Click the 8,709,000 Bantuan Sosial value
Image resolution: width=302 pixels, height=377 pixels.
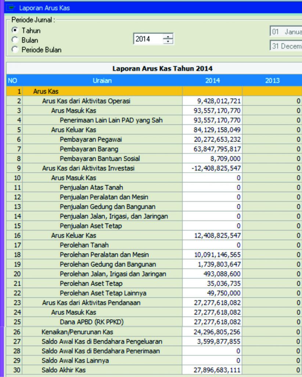pos(226,159)
